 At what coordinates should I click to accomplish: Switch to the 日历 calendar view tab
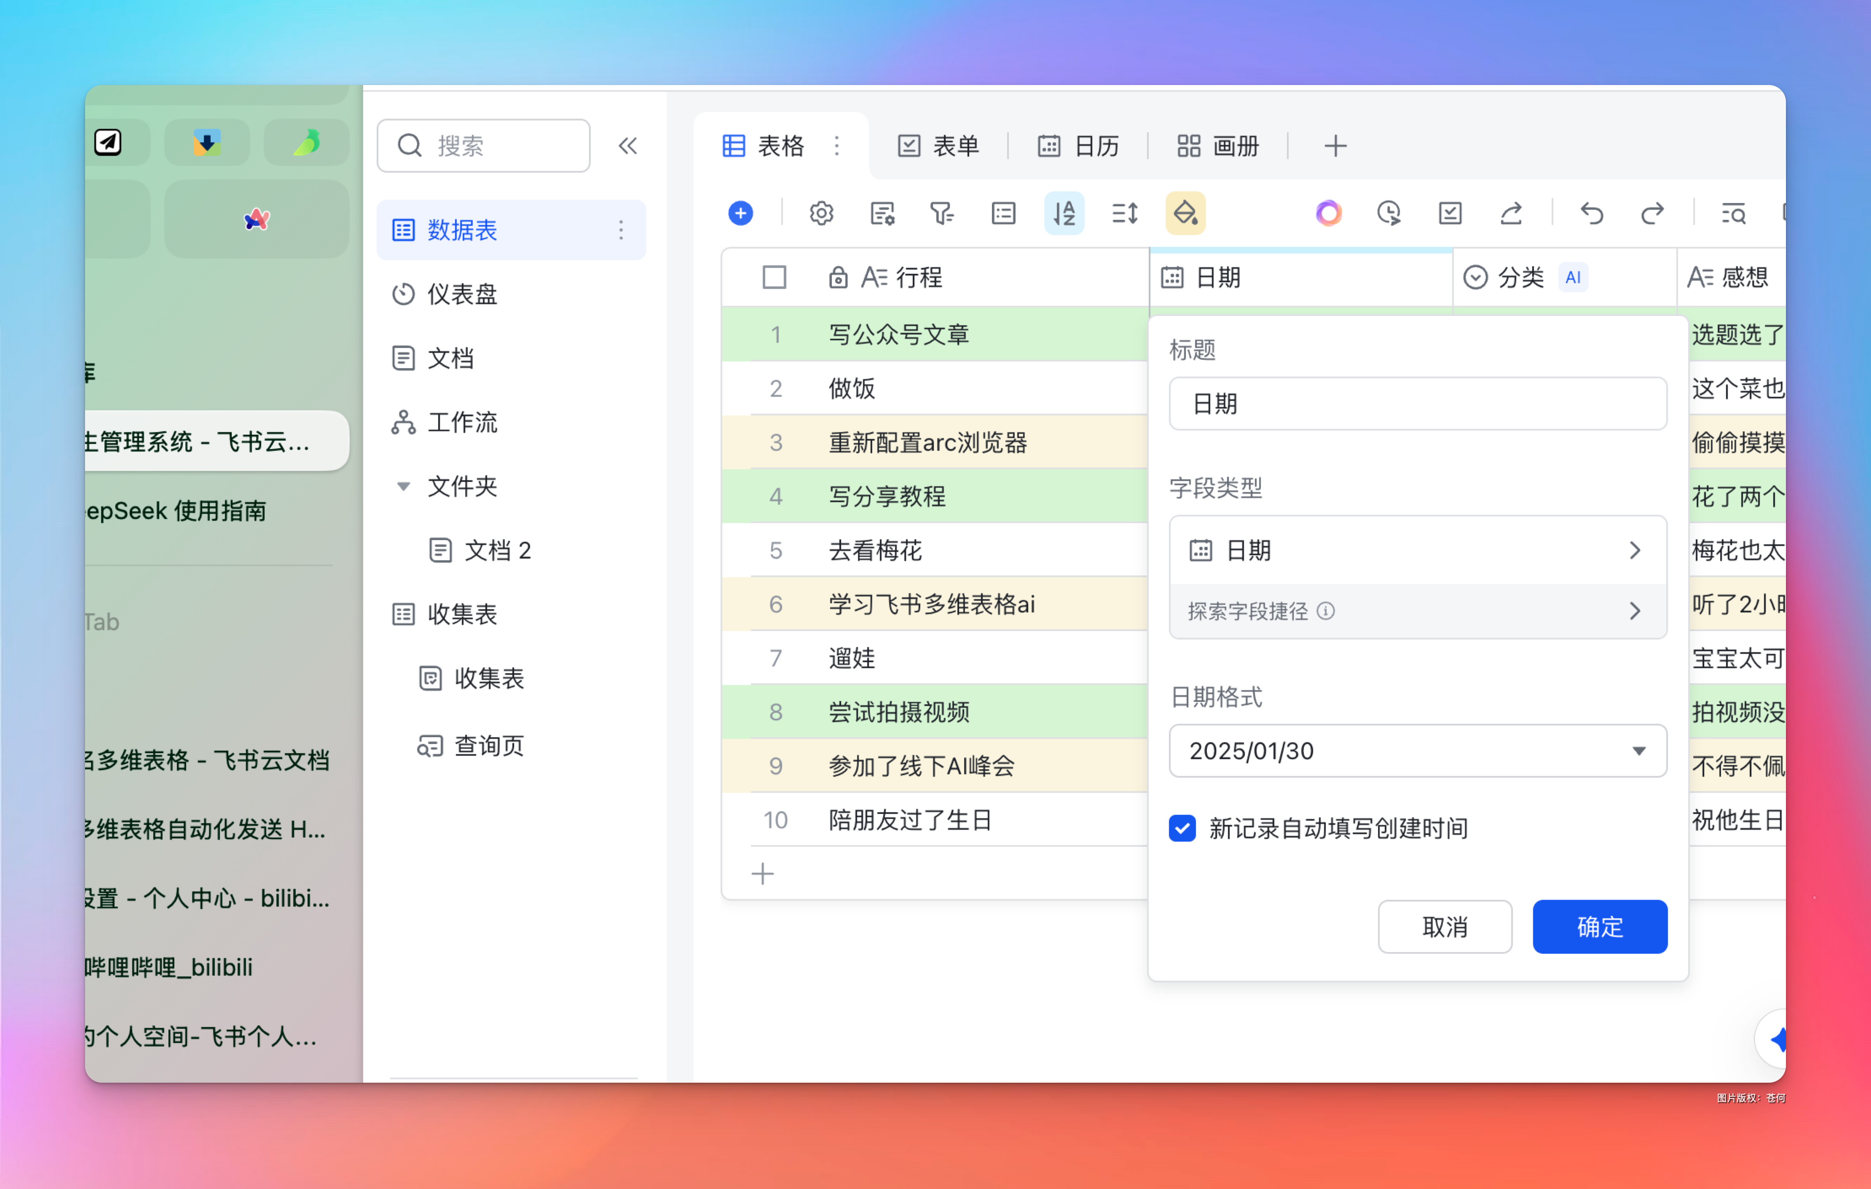[1078, 145]
